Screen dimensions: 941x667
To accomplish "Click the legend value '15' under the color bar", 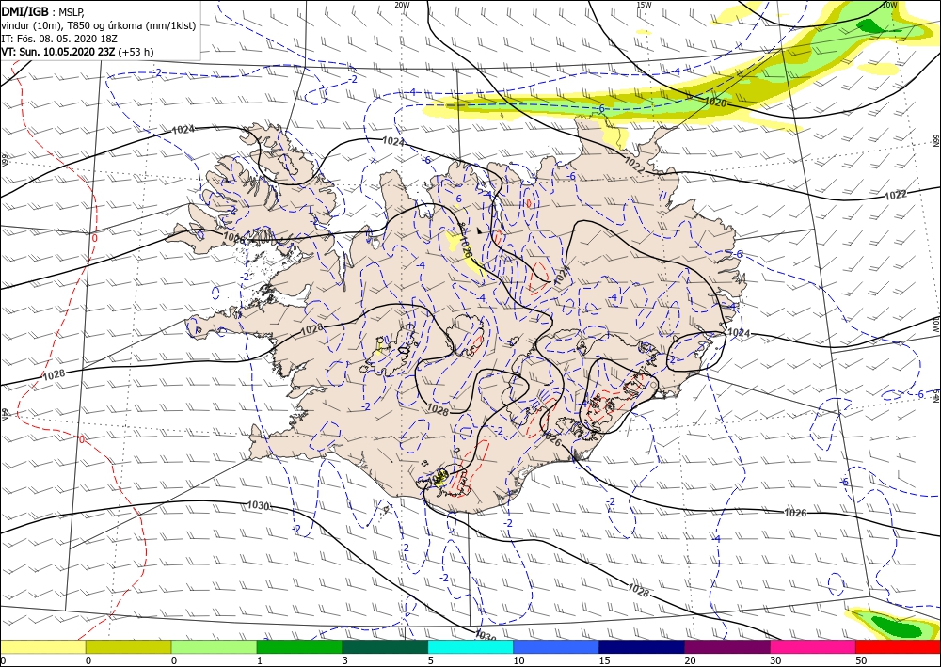I will [605, 660].
